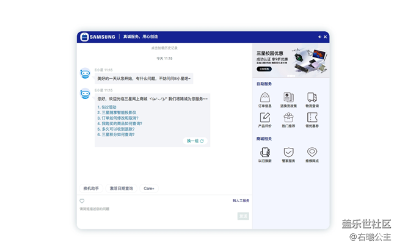Image resolution: width=397 pixels, height=248 pixels.
Task: Select 换机助手 quick reply chip
Action: point(91,189)
